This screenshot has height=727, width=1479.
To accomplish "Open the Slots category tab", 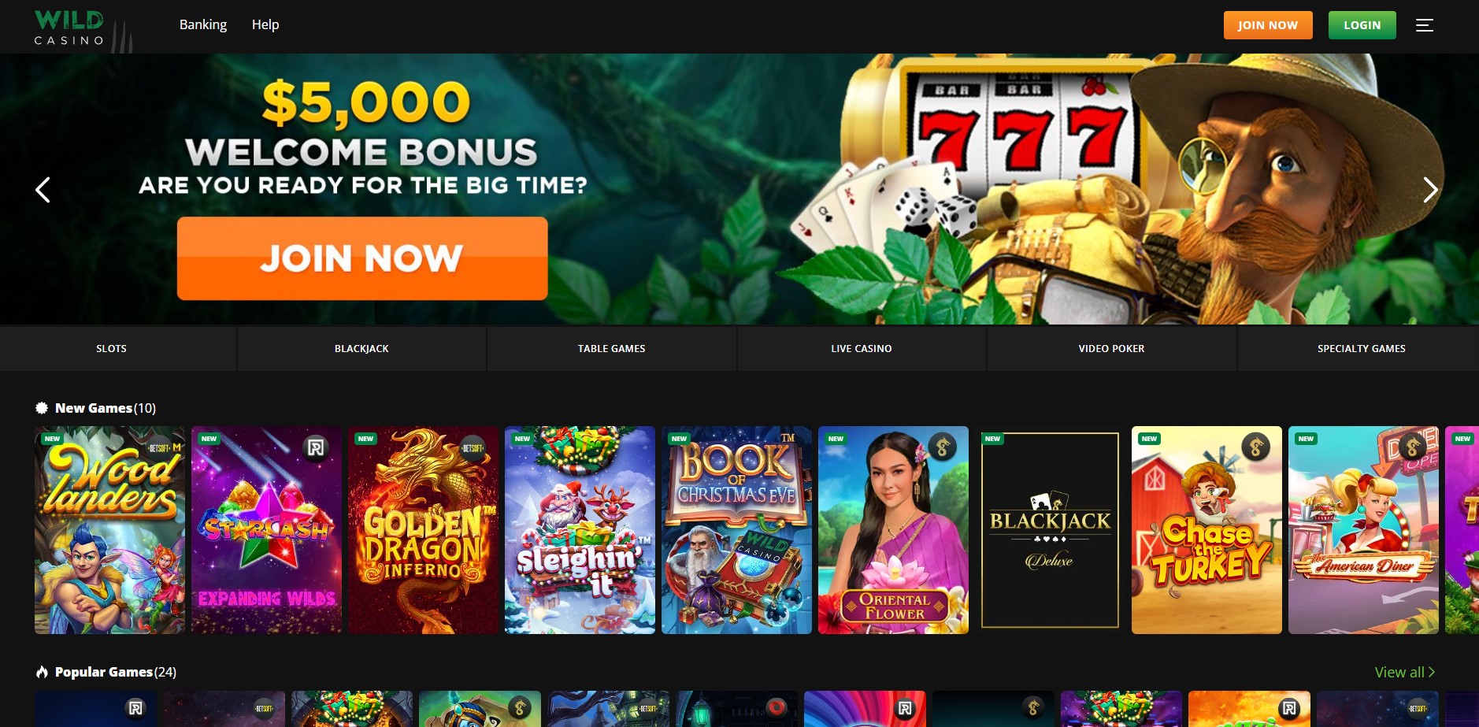I will pyautogui.click(x=111, y=348).
